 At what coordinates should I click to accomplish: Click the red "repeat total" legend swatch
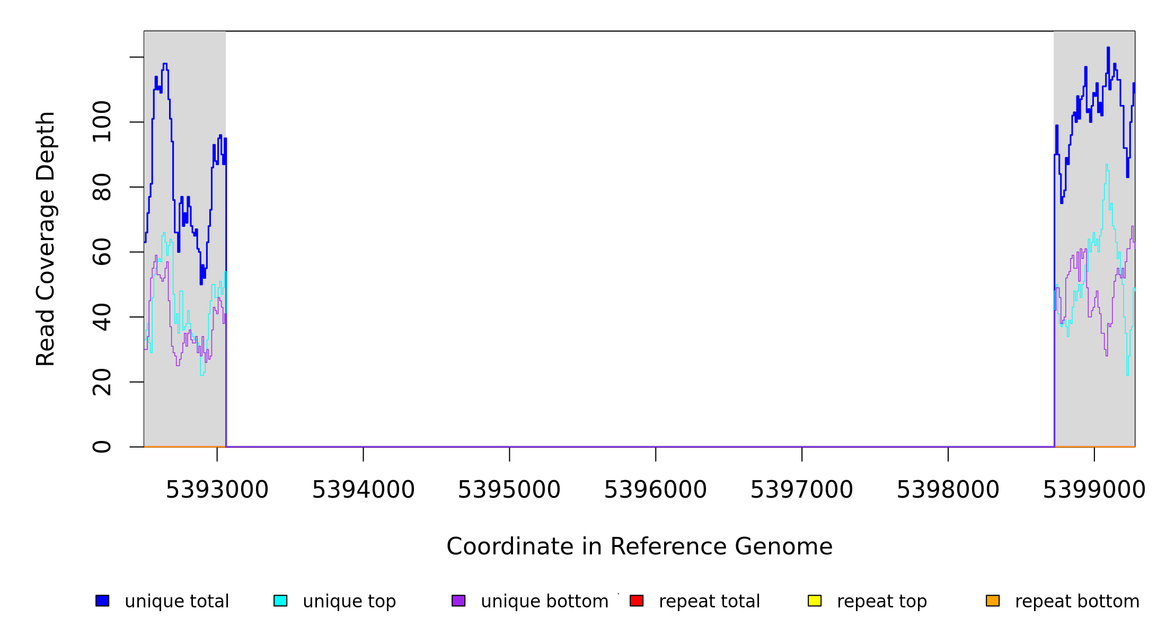637,600
